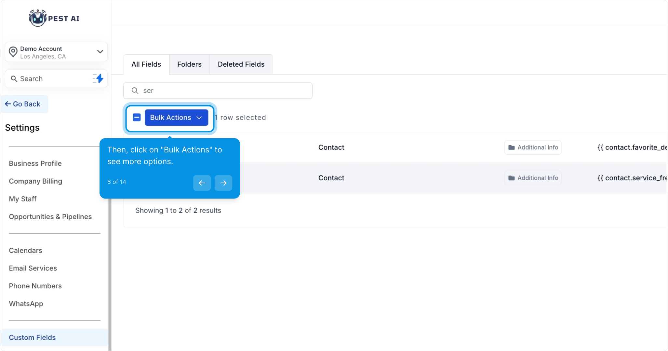Open Company Billing settings
The image size is (668, 351).
tap(35, 181)
